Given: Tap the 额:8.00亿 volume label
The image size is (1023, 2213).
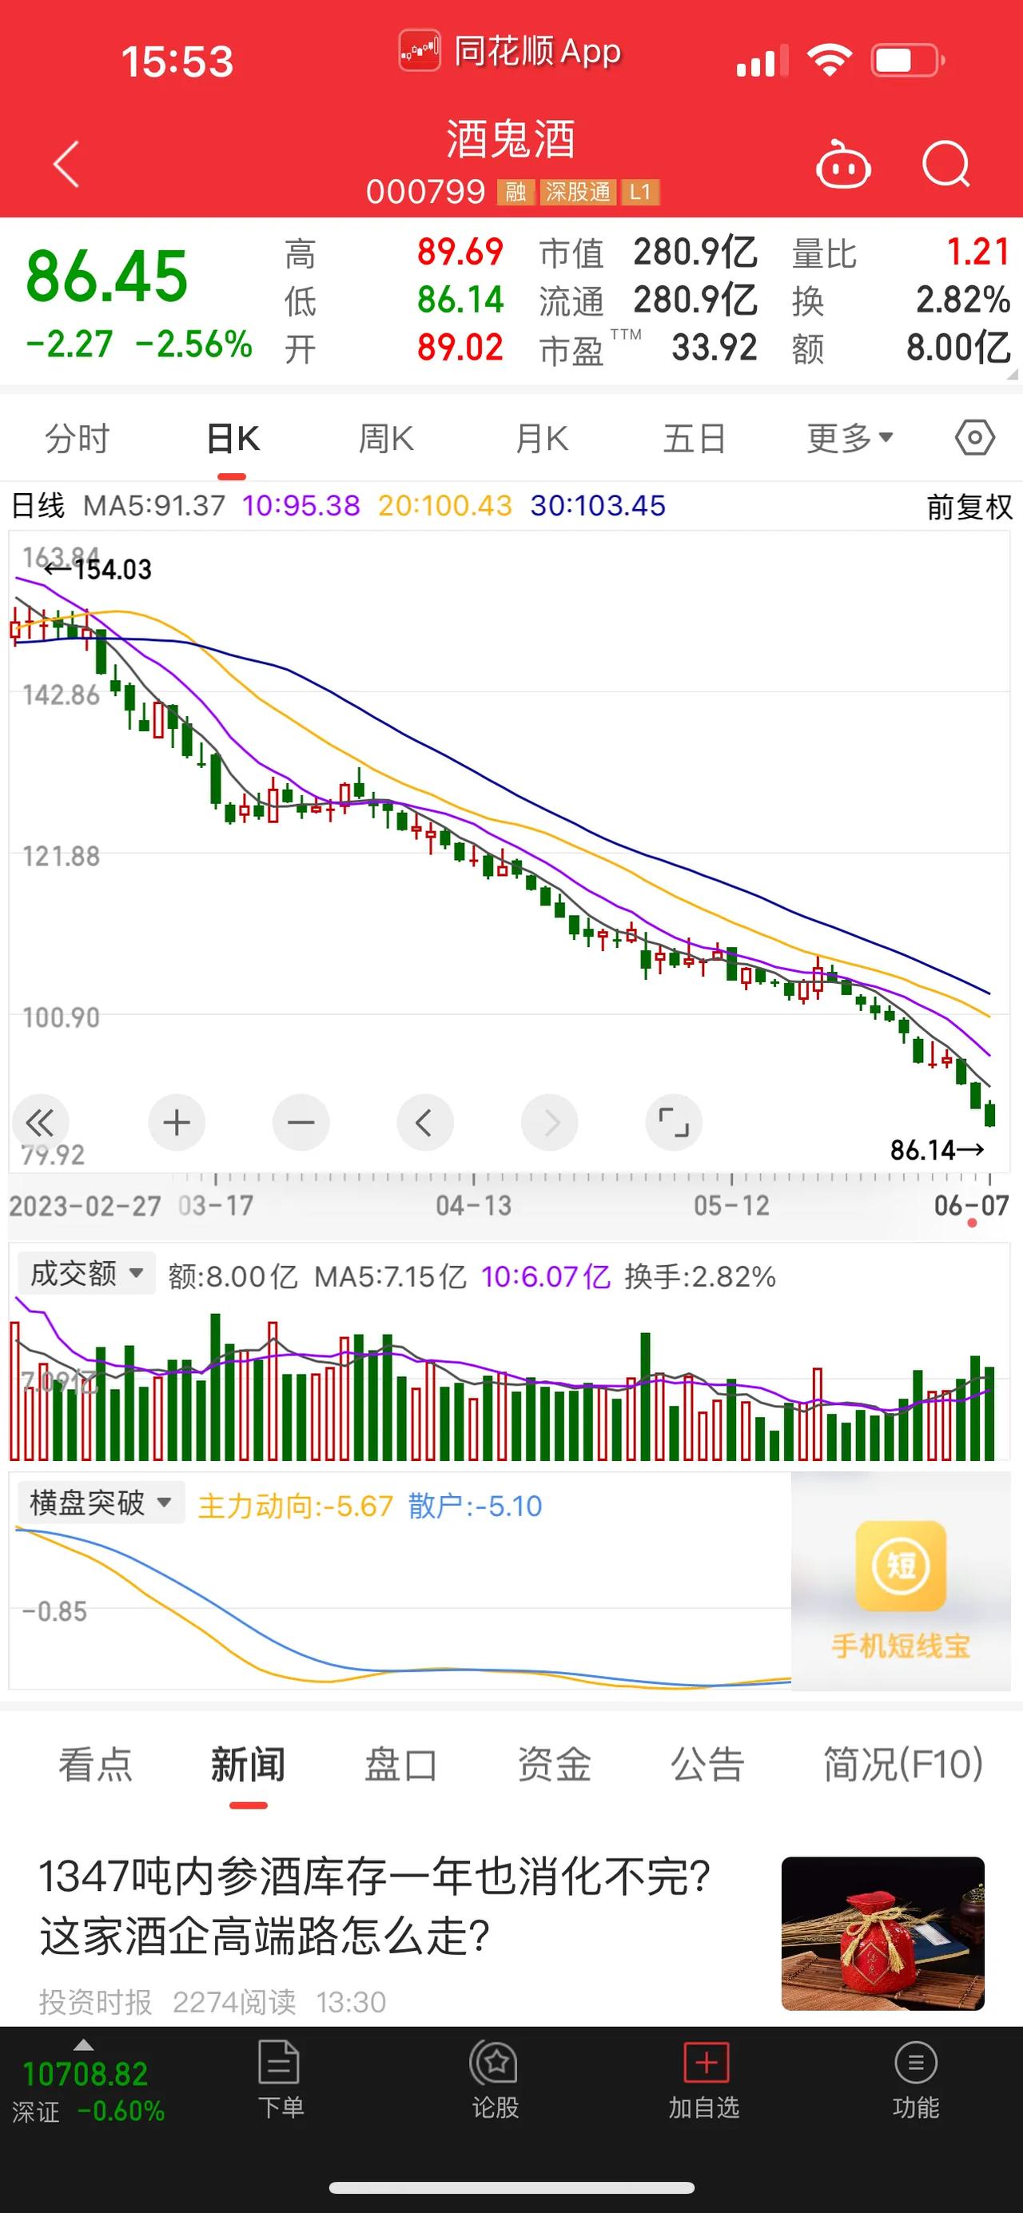Looking at the screenshot, I should (x=233, y=1276).
